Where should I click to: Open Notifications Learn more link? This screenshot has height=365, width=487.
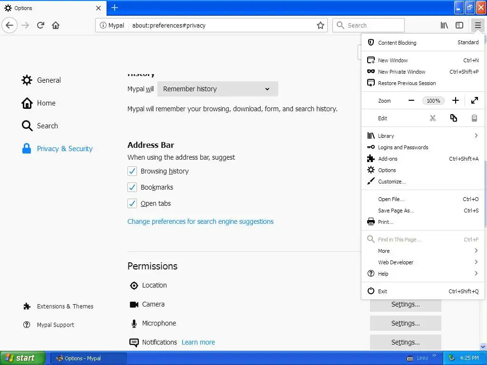coord(198,342)
